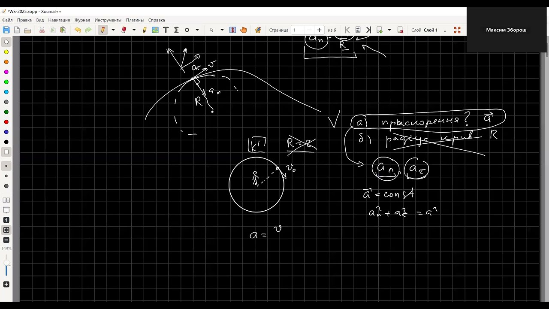Copy the selection

[x=53, y=30]
